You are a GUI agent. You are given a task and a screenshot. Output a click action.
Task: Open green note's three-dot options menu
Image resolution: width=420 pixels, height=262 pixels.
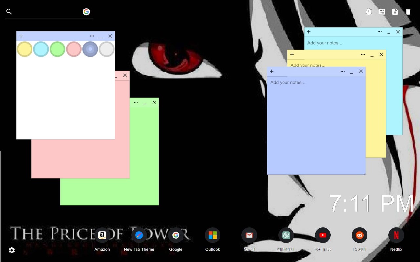click(x=136, y=102)
